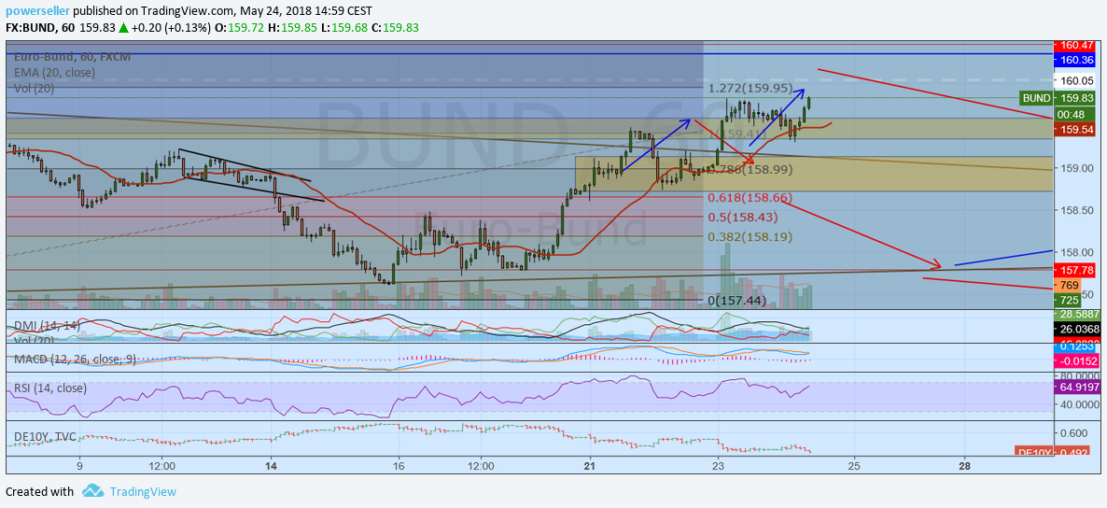Screen dimensions: 1107x508
Task: Click the date label 14 on the time axis
Action: click(x=272, y=466)
